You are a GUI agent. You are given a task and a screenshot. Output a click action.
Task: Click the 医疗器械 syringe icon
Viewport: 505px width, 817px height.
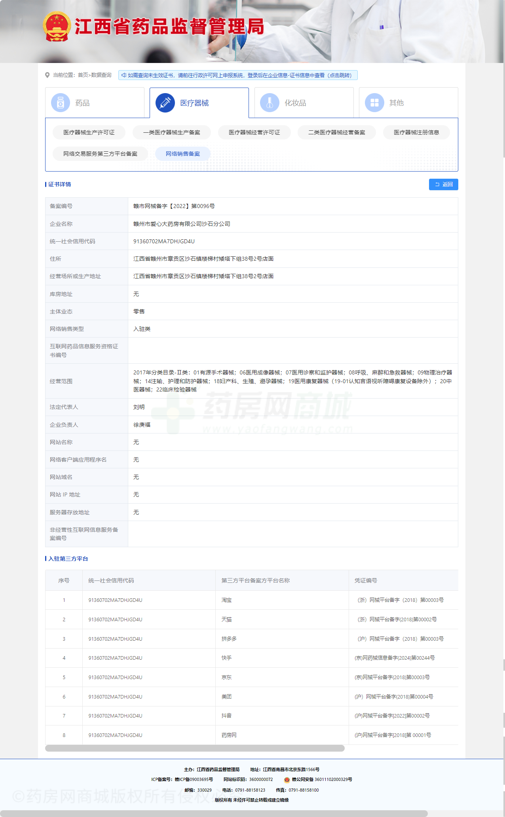point(165,103)
